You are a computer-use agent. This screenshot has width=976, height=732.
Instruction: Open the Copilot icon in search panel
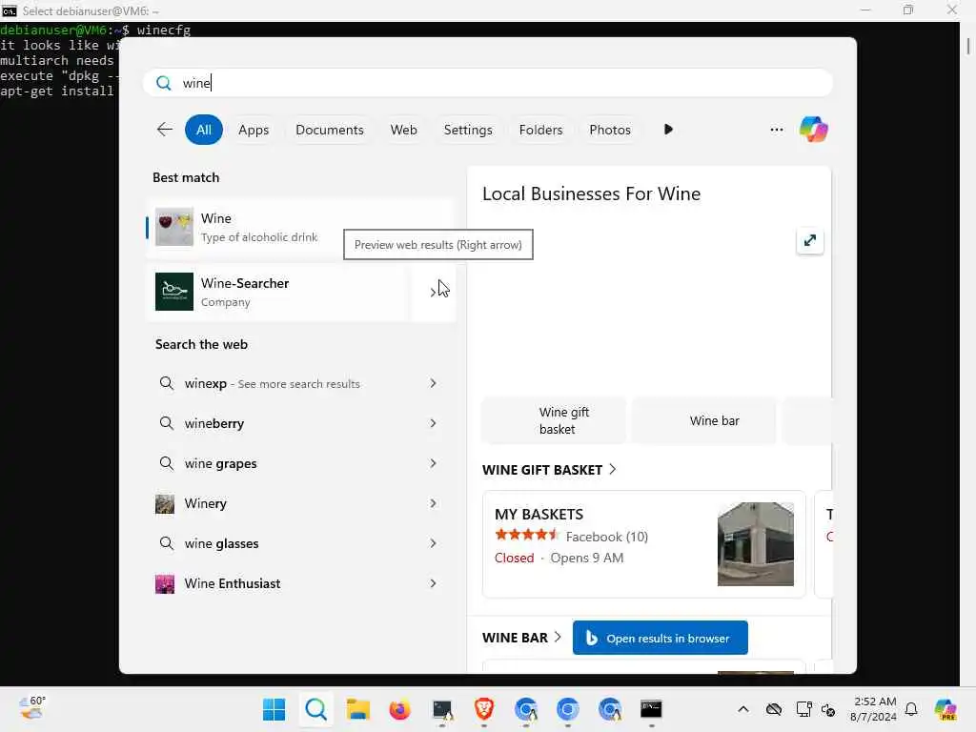[814, 130]
